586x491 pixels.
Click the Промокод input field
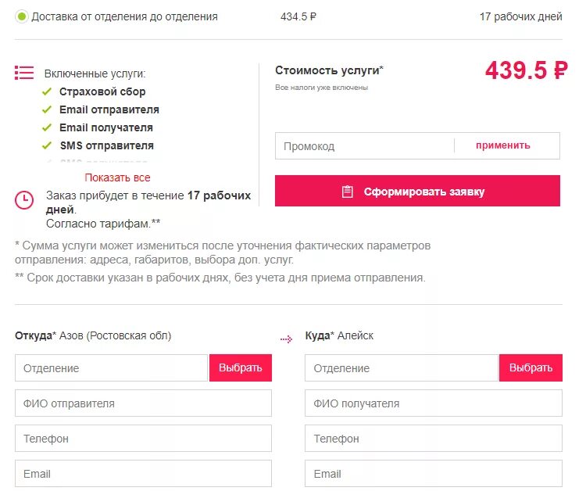365,146
